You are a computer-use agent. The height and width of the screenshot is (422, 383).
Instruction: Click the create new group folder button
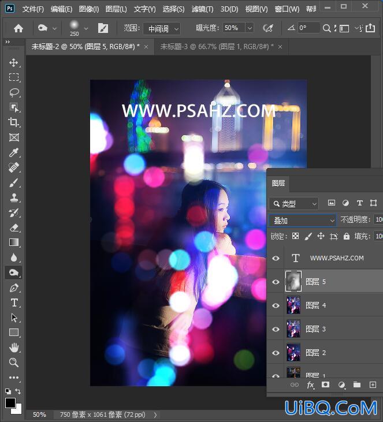[357, 384]
